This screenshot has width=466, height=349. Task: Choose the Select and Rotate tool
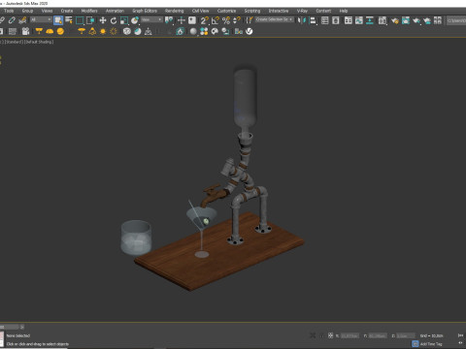click(x=114, y=20)
